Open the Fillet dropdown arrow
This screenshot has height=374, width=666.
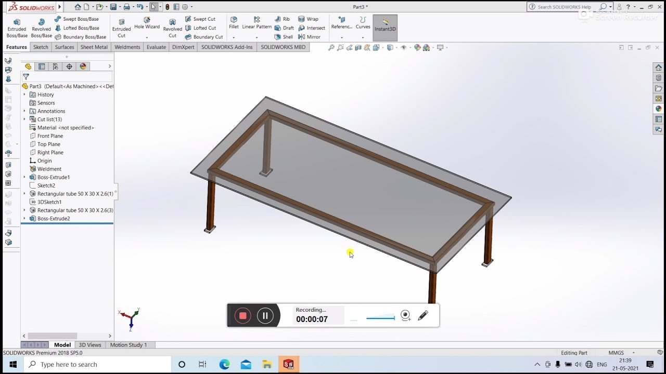(234, 37)
